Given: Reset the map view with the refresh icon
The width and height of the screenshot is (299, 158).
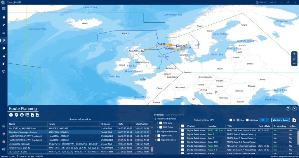Looking at the screenshot, I should (x=294, y=59).
